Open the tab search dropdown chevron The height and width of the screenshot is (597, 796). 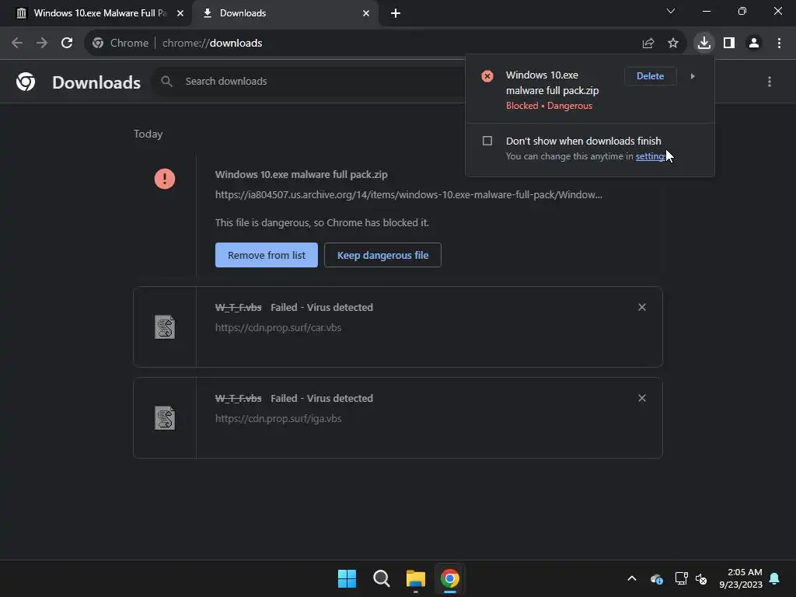(671, 11)
